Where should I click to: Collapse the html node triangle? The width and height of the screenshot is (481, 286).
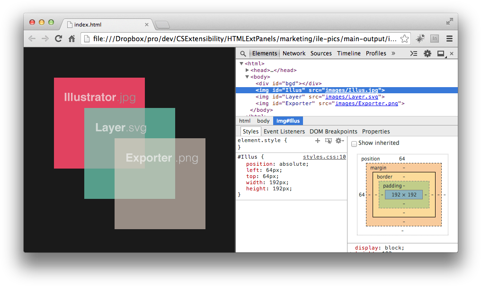[x=241, y=63]
